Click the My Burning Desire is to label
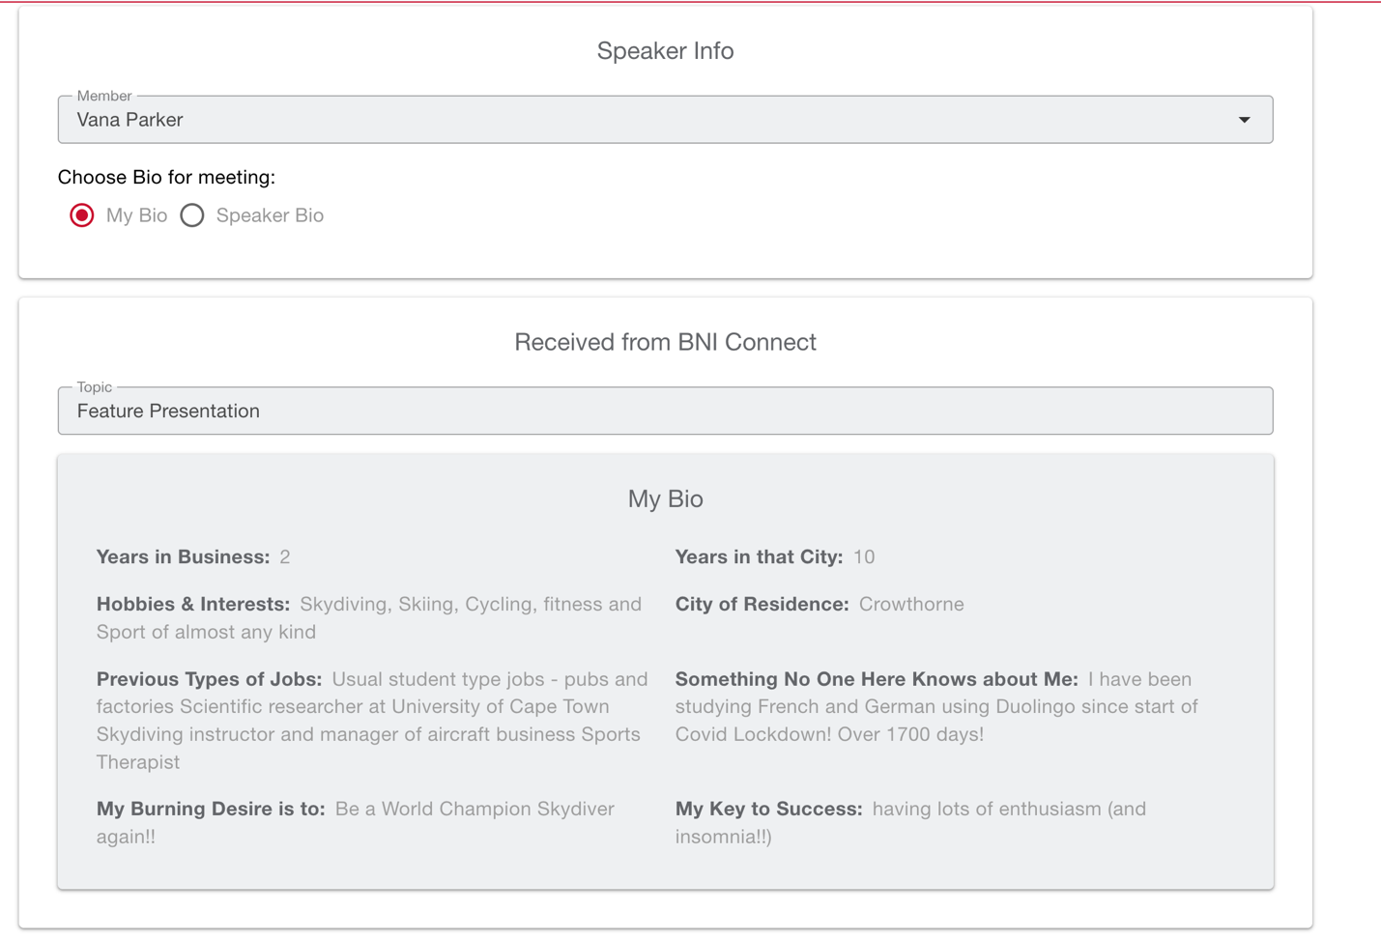This screenshot has height=939, width=1381. [x=211, y=809]
